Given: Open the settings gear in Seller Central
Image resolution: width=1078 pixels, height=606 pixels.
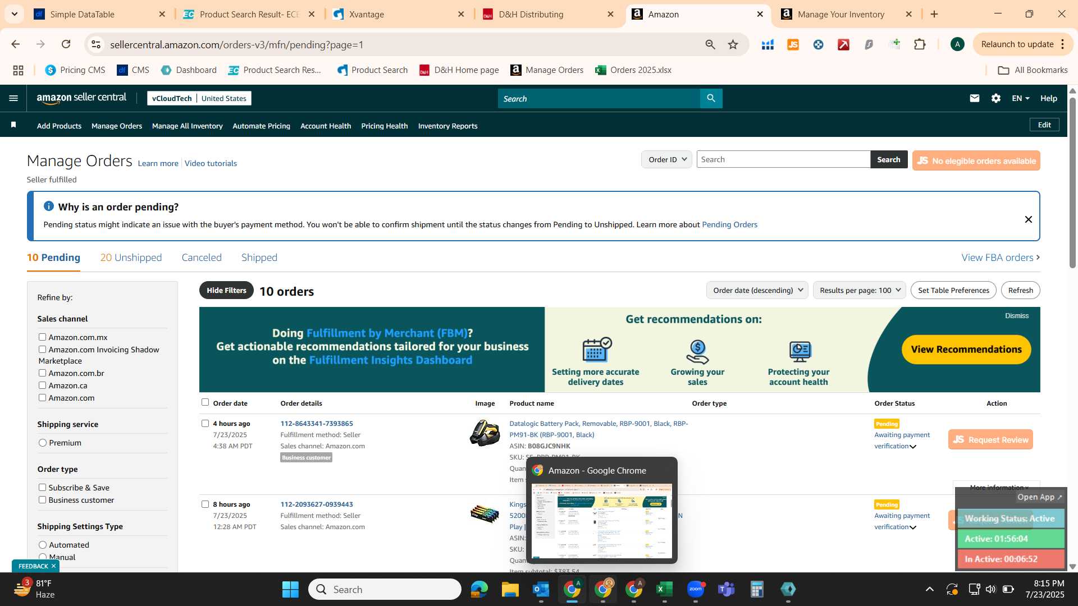Looking at the screenshot, I should point(996,98).
